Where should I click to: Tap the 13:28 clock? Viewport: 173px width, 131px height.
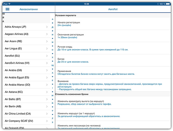[86, 4]
